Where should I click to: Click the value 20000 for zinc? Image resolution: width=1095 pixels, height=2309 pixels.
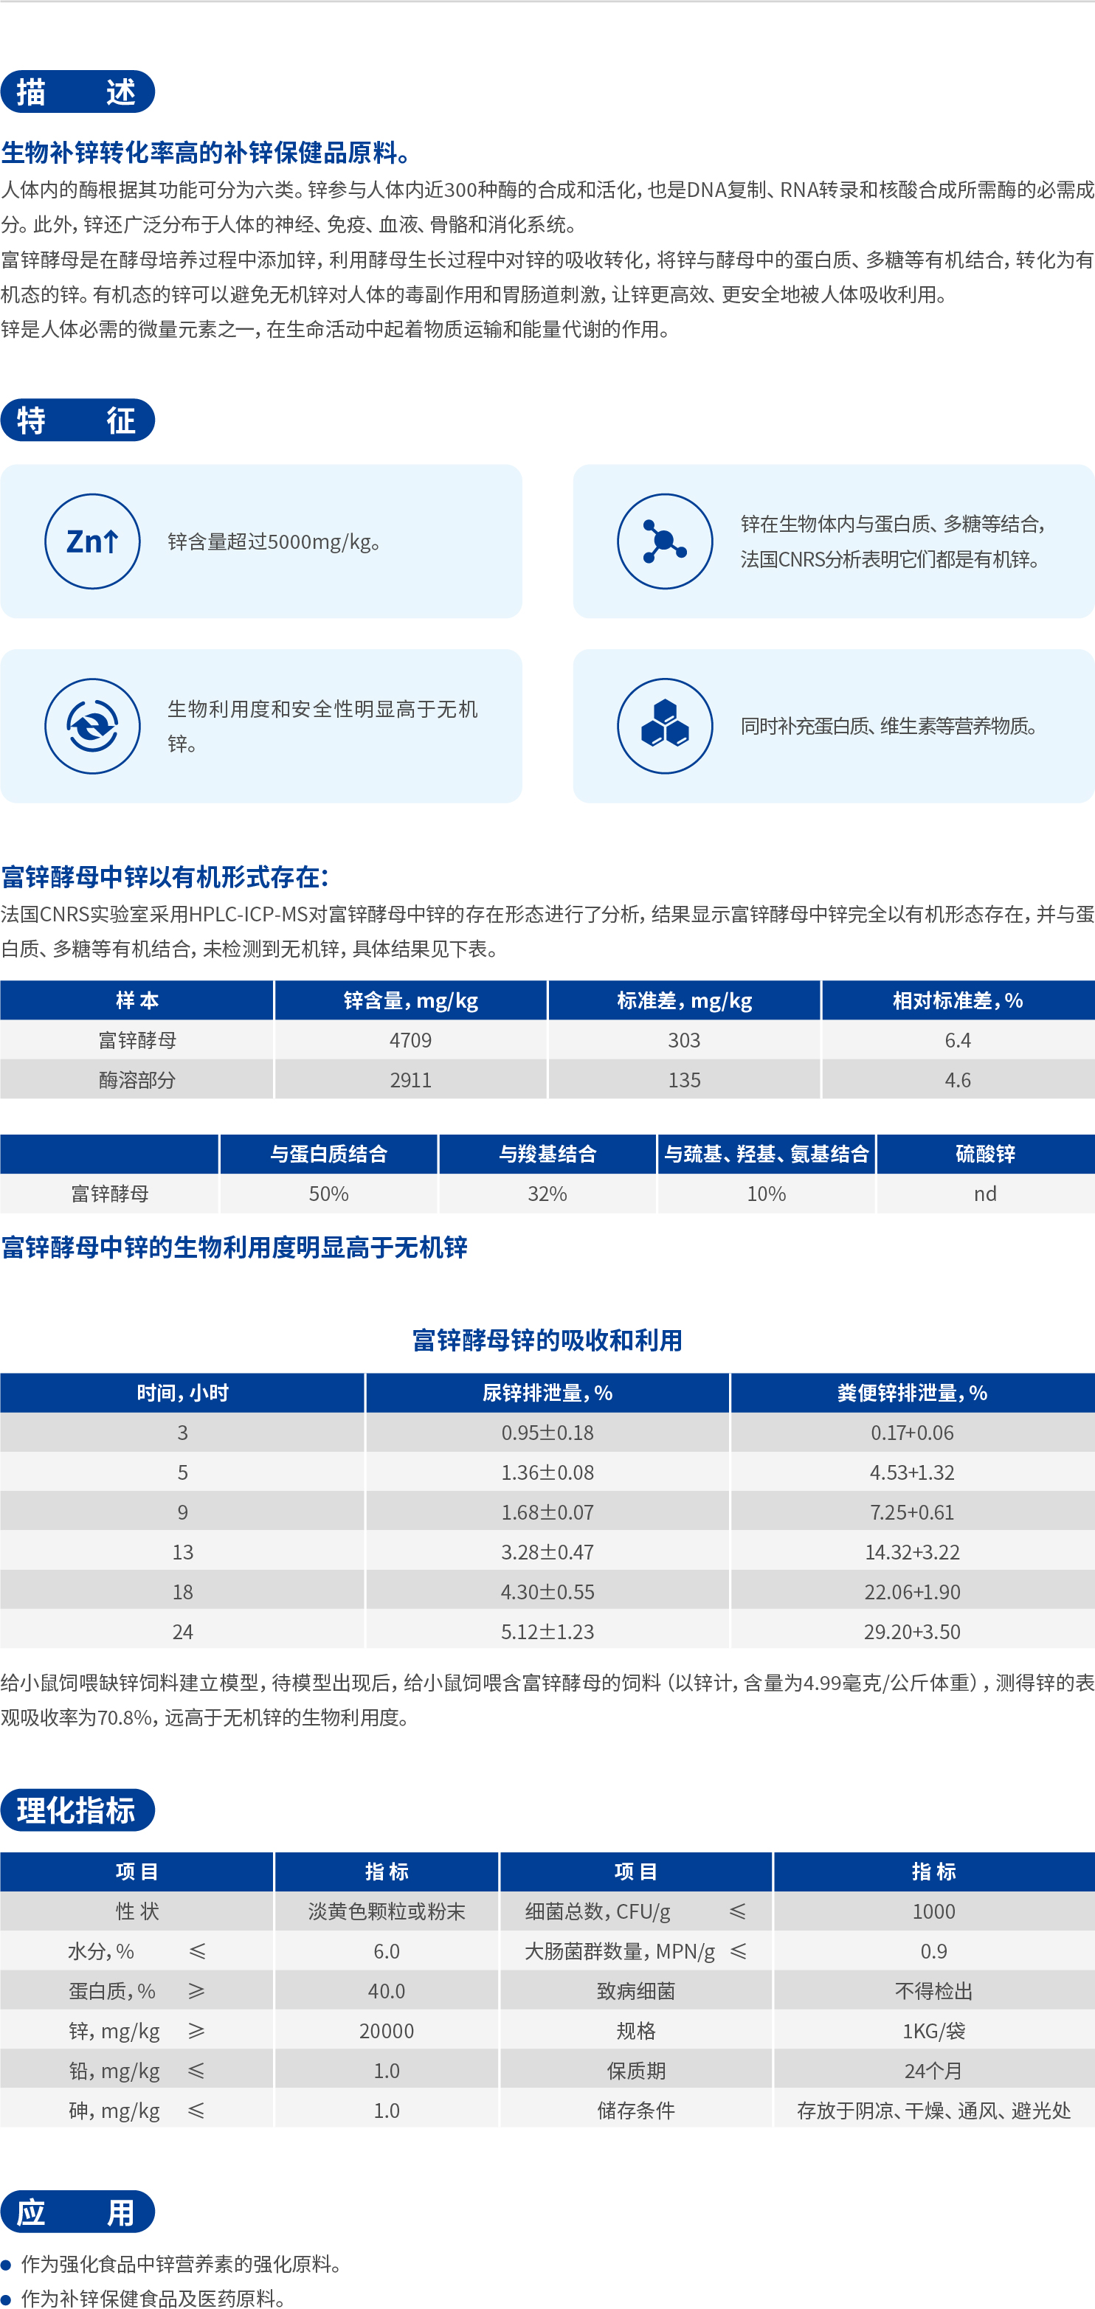pyautogui.click(x=387, y=2031)
